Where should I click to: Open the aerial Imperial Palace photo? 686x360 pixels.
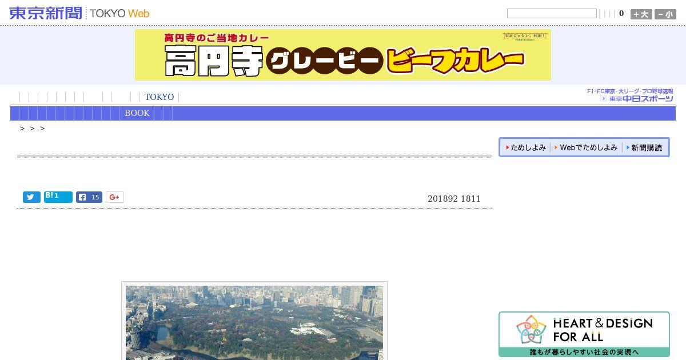[x=254, y=322]
